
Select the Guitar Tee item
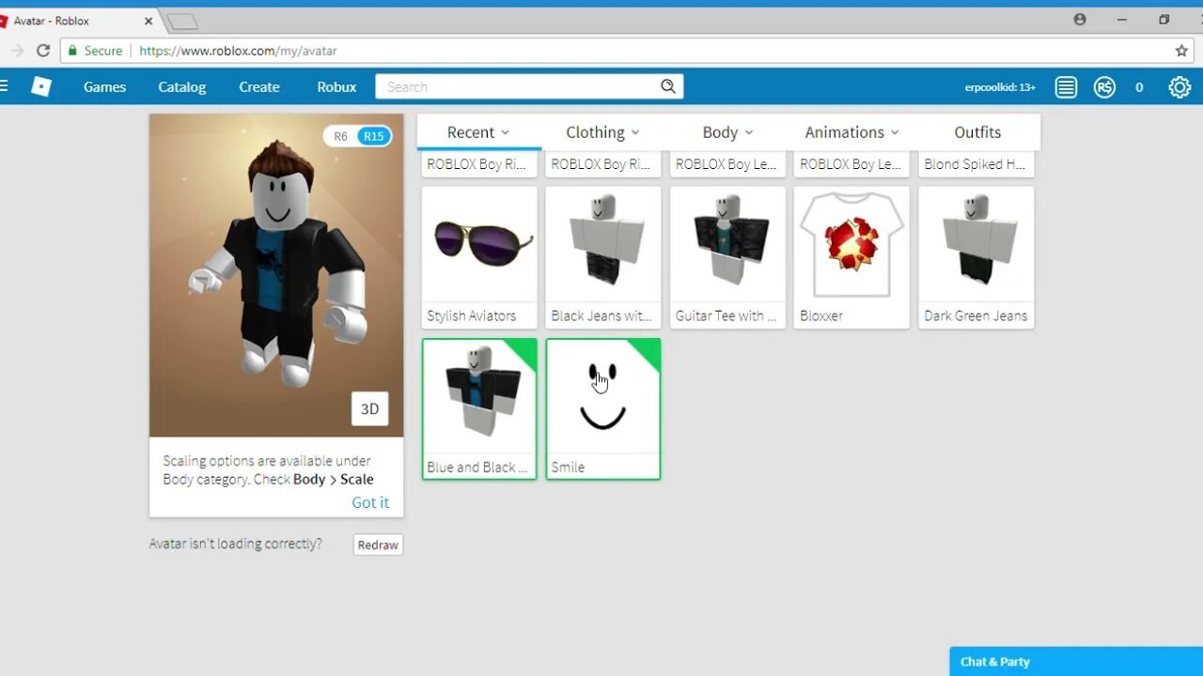coord(727,257)
